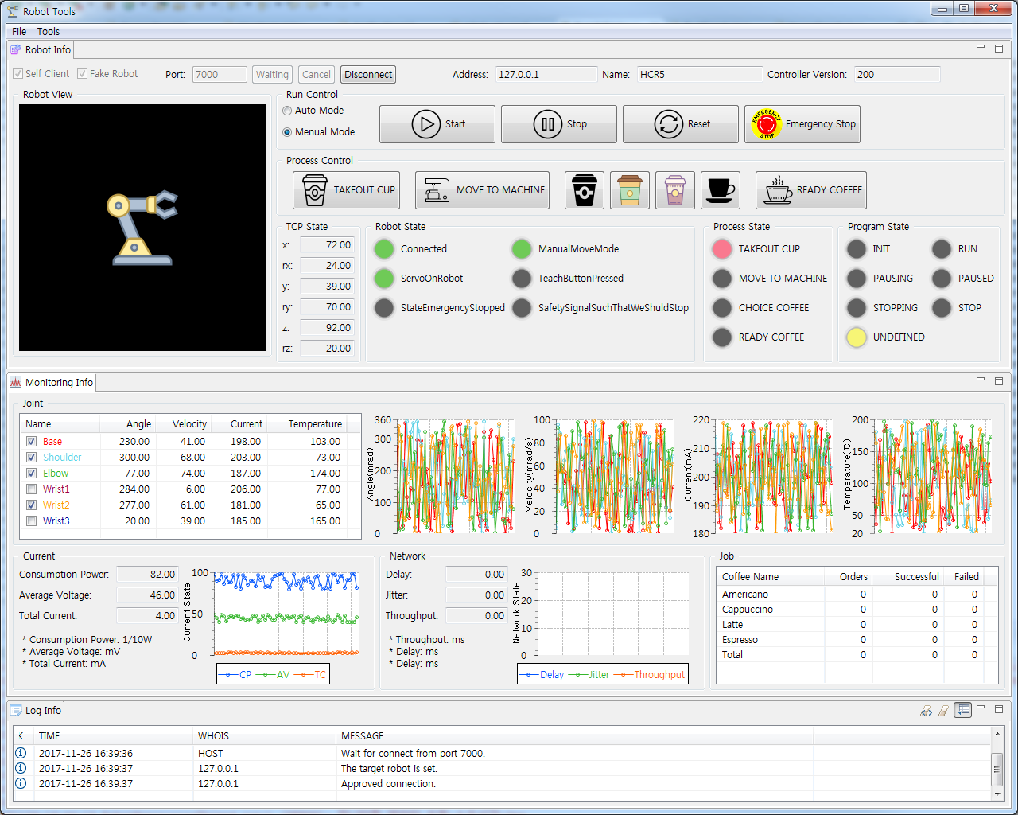The image size is (1018, 815).
Task: Trigger the red Emergency Stop button
Action: click(x=802, y=124)
